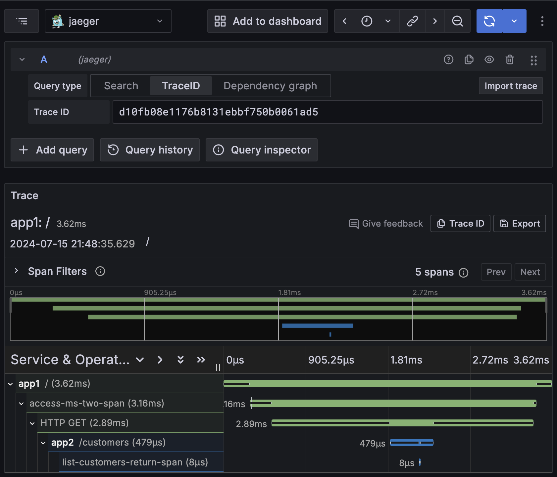557x477 pixels.
Task: Click Add query button
Action: point(52,150)
